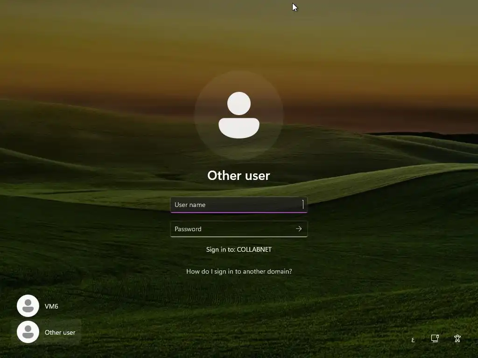This screenshot has height=358, width=478.
Task: Click the 'Other user' heading text
Action: (x=239, y=176)
